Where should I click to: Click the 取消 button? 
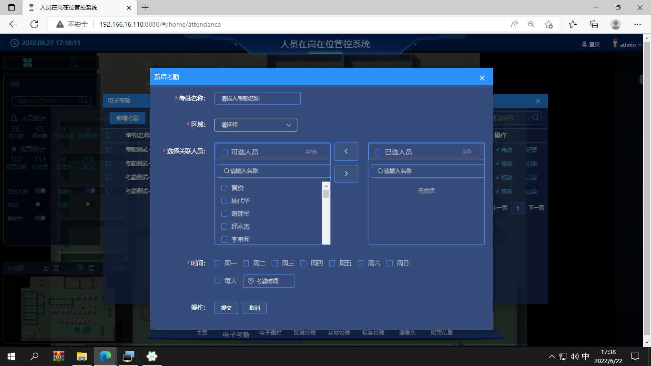pyautogui.click(x=254, y=308)
